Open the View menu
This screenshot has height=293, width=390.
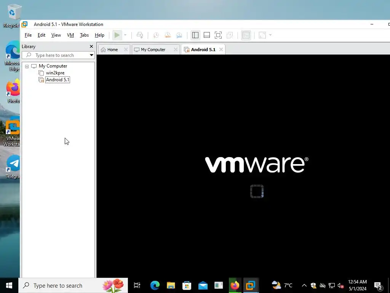[56, 35]
